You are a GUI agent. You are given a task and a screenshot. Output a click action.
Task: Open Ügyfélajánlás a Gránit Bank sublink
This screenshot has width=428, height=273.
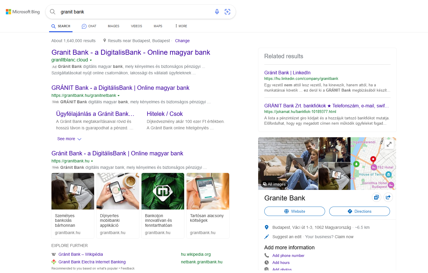tap(95, 114)
